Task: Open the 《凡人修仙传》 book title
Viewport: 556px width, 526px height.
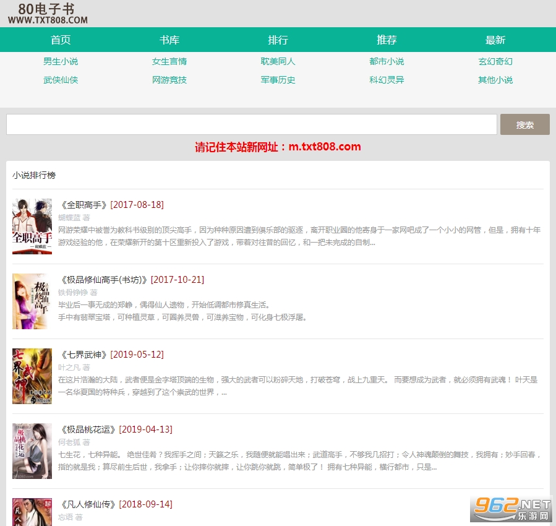Action: [88, 504]
